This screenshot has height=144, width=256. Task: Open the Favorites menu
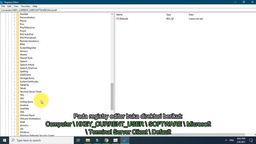point(26,6)
